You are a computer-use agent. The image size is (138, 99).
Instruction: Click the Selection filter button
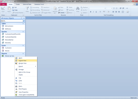(46, 7)
